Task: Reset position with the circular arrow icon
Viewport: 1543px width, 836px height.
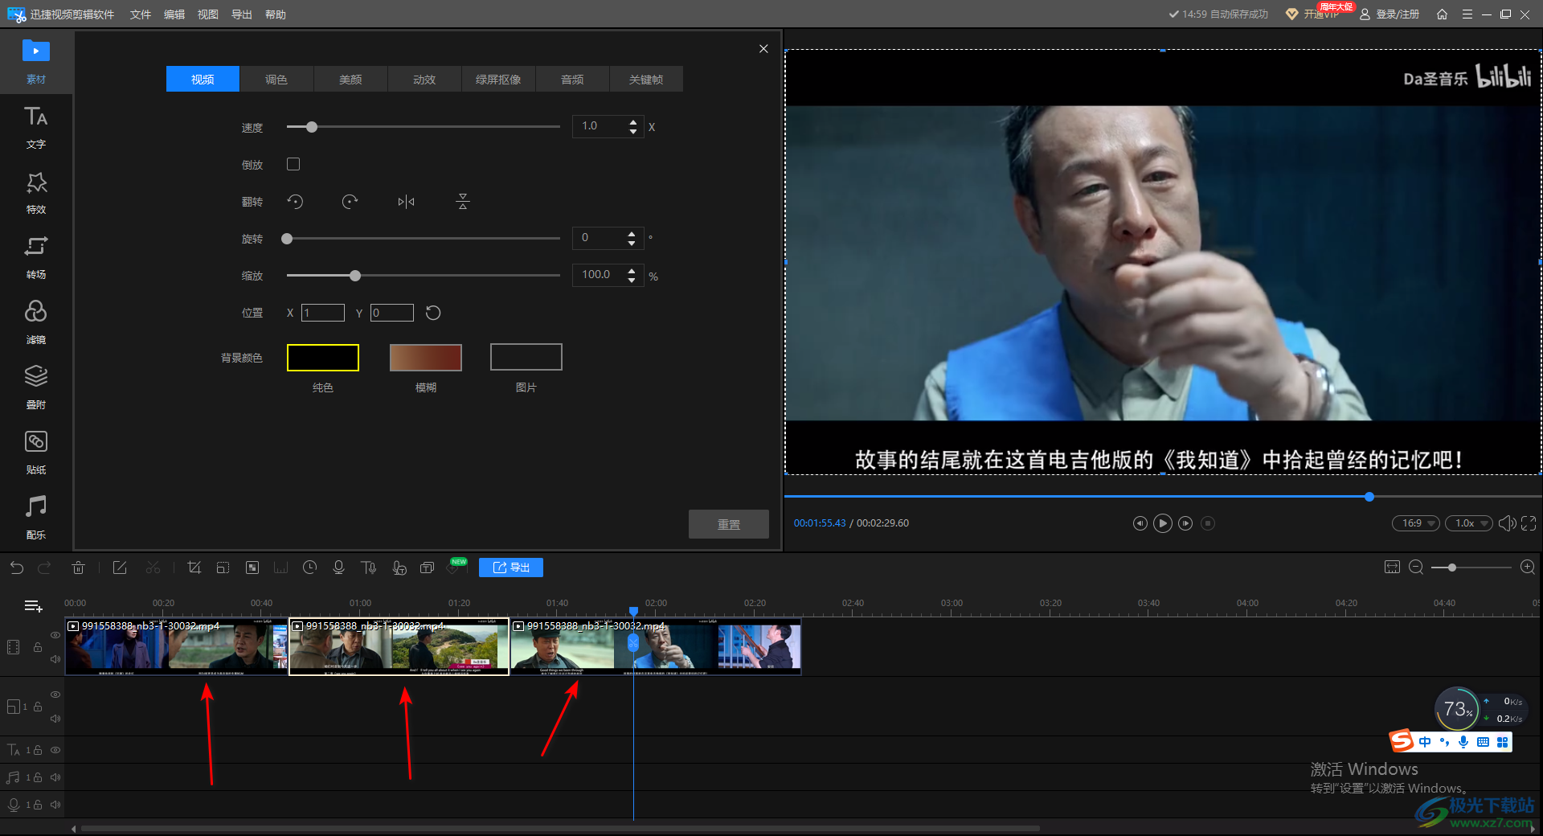Action: tap(433, 313)
